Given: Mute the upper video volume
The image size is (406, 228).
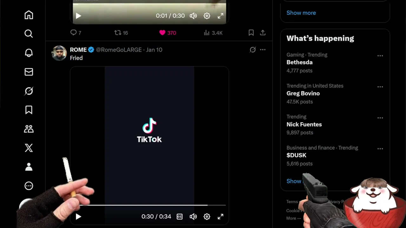Looking at the screenshot, I should tap(193, 16).
